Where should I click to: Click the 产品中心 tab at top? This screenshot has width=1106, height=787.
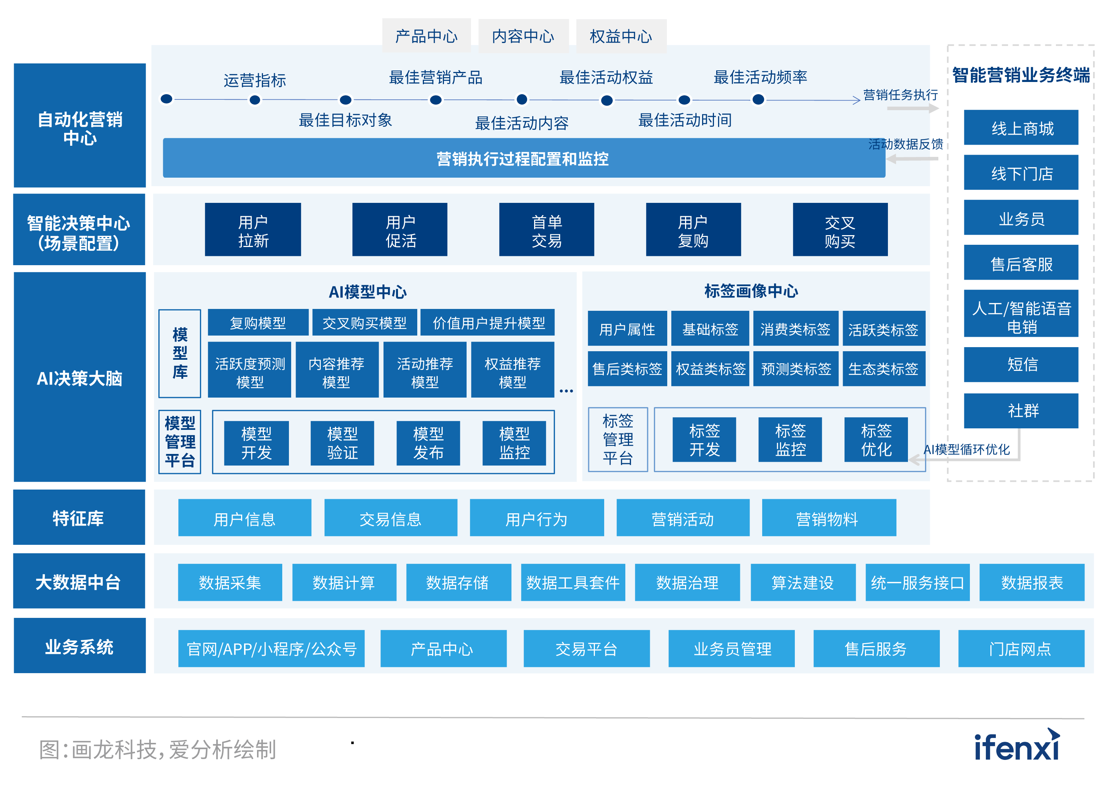pyautogui.click(x=426, y=35)
